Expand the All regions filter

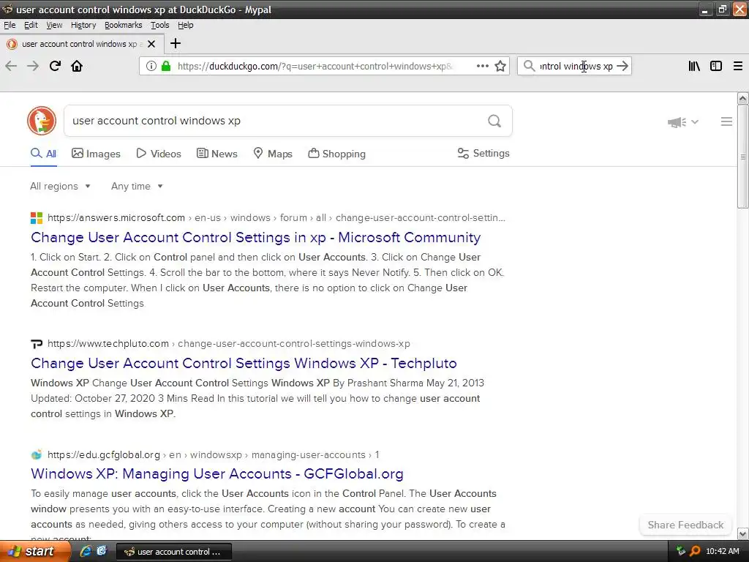click(x=60, y=187)
